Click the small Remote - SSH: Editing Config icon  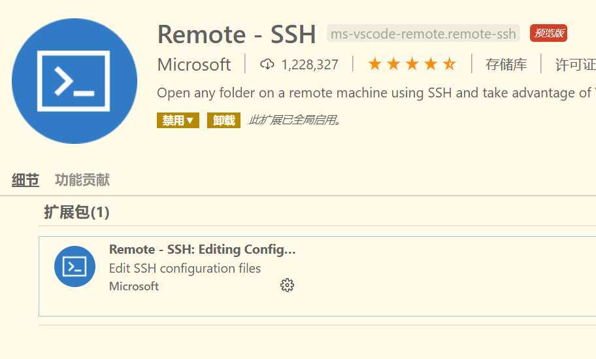(74, 266)
